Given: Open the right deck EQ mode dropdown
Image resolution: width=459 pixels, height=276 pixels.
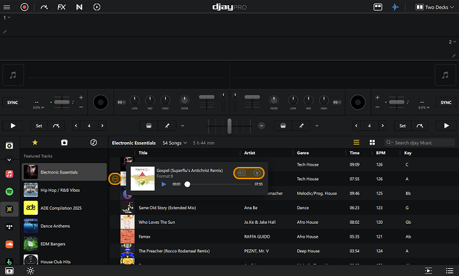Looking at the screenshot, I should click(x=337, y=102).
